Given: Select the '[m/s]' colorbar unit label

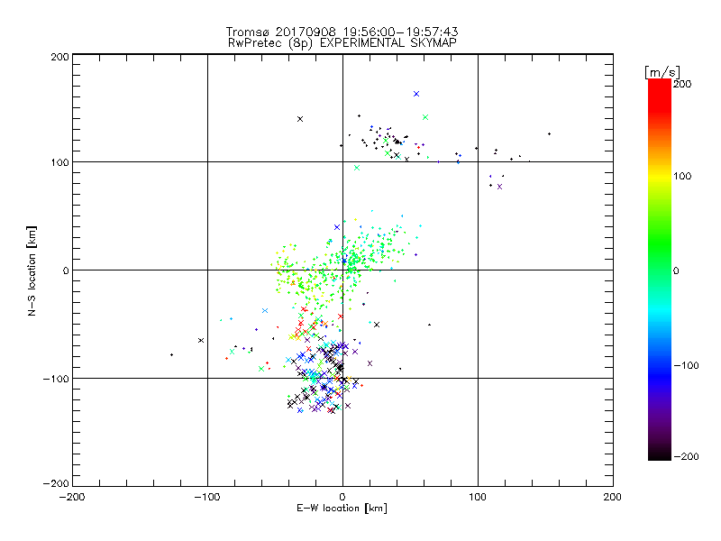Looking at the screenshot, I should [x=662, y=72].
